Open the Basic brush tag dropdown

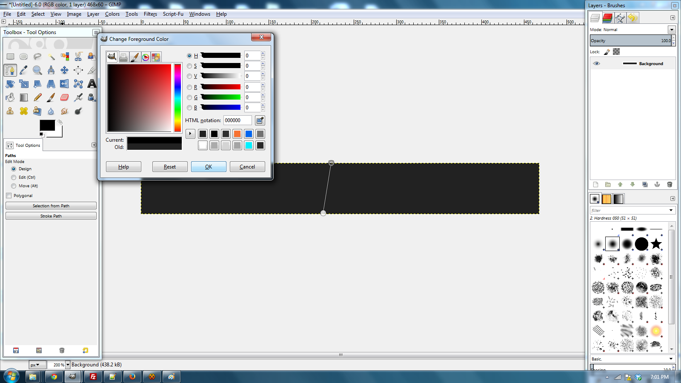click(x=671, y=359)
